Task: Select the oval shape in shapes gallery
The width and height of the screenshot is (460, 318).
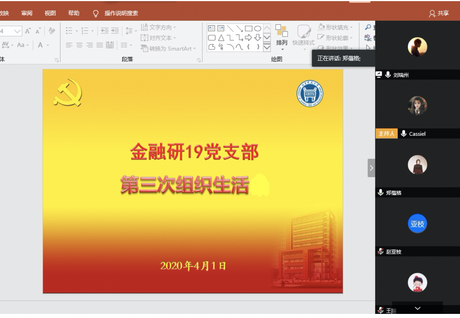Action: pyautogui.click(x=257, y=29)
